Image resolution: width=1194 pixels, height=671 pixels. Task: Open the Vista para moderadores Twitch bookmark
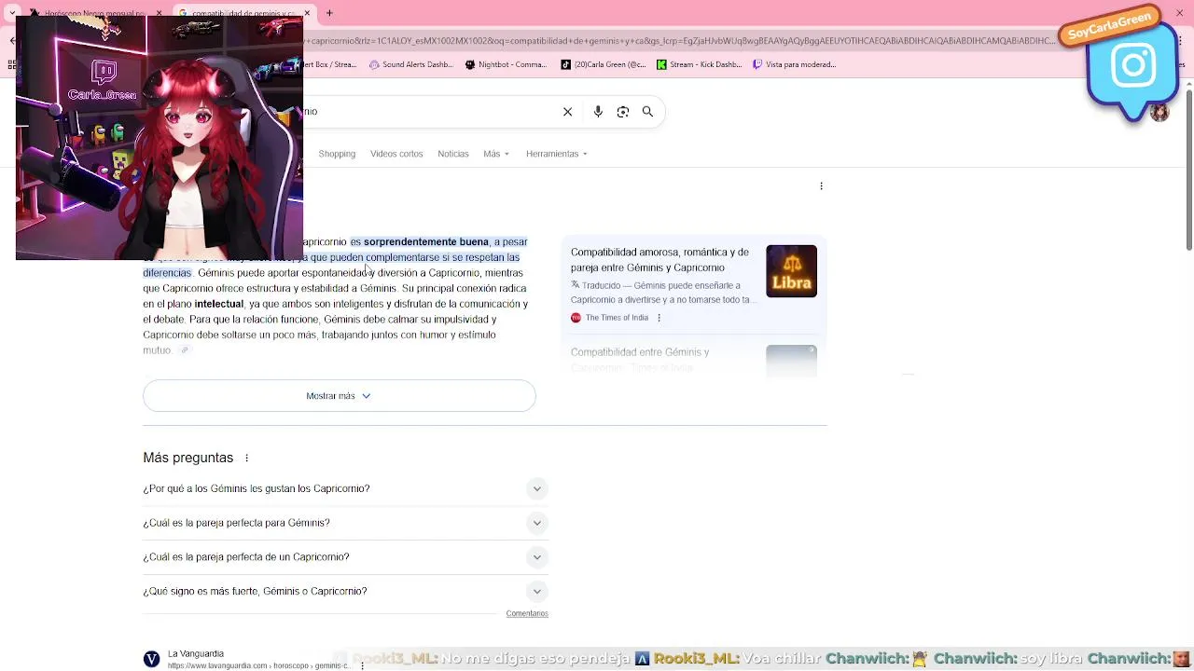tap(794, 64)
